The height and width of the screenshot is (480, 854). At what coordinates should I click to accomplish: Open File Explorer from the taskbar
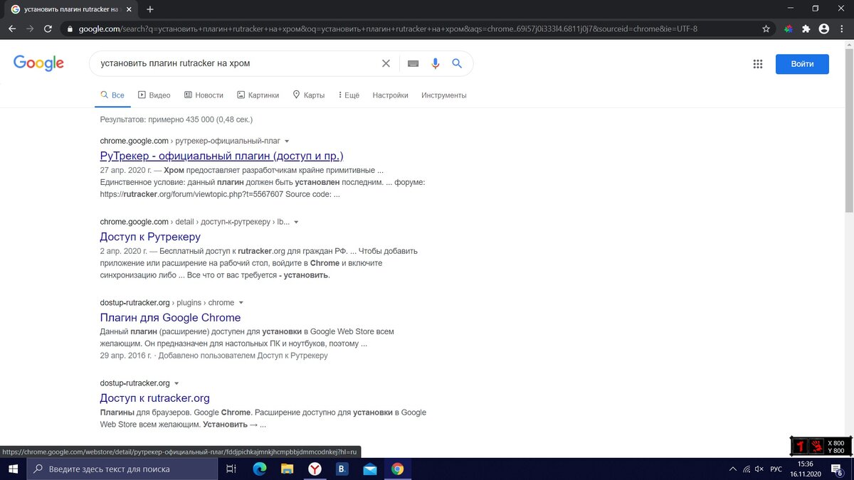pos(287,469)
